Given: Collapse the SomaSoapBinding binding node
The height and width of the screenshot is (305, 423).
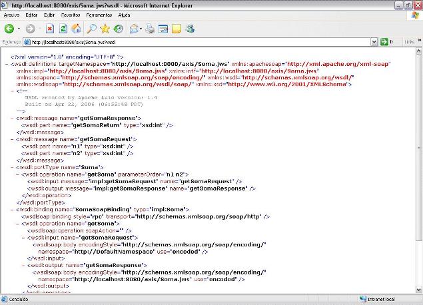Looking at the screenshot, I should 16,208.
